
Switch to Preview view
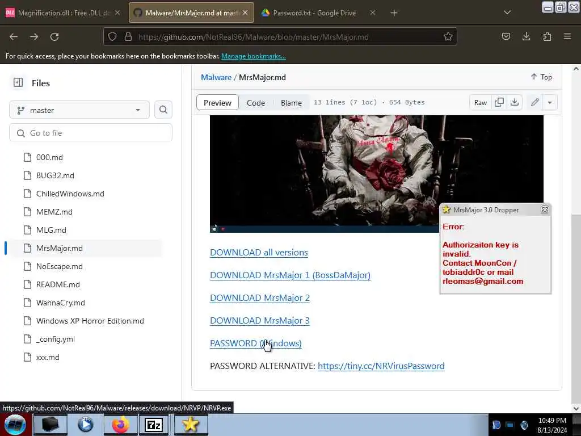217,103
